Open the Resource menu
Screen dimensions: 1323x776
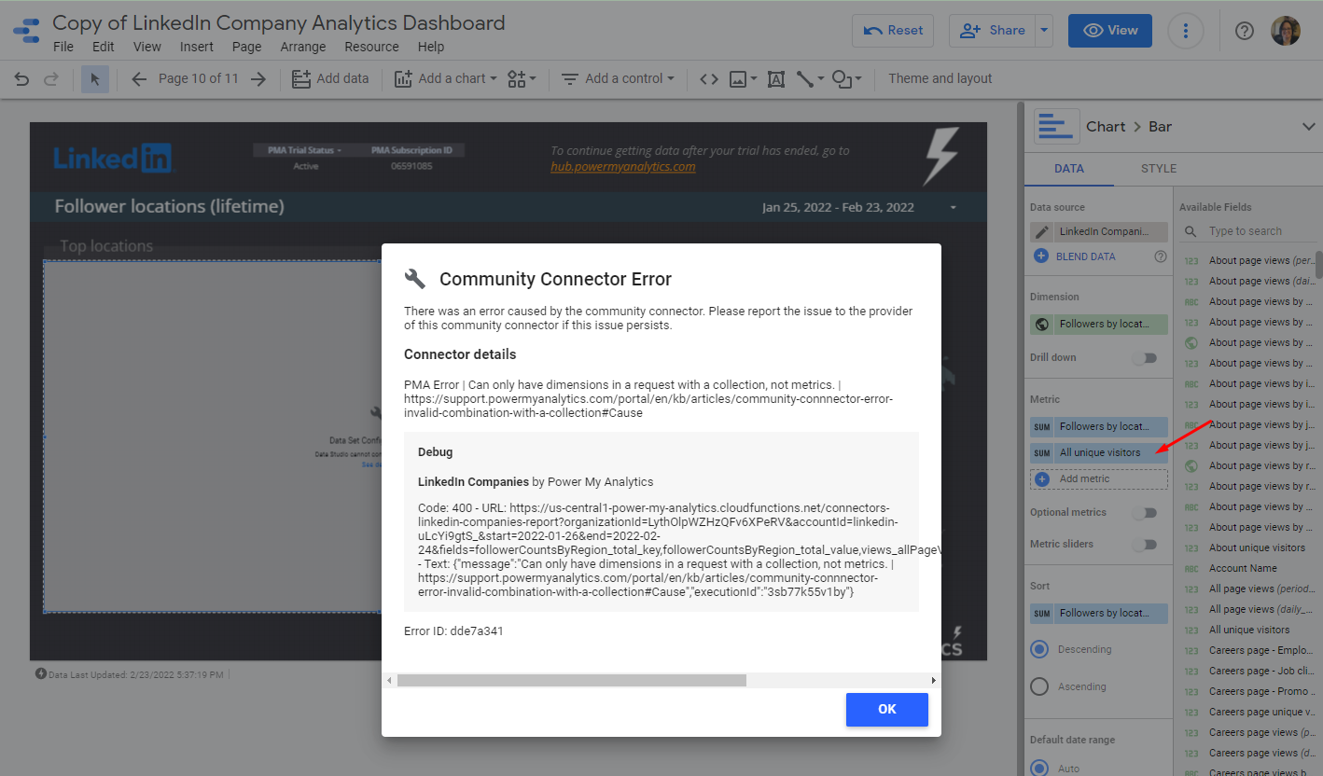tap(371, 46)
